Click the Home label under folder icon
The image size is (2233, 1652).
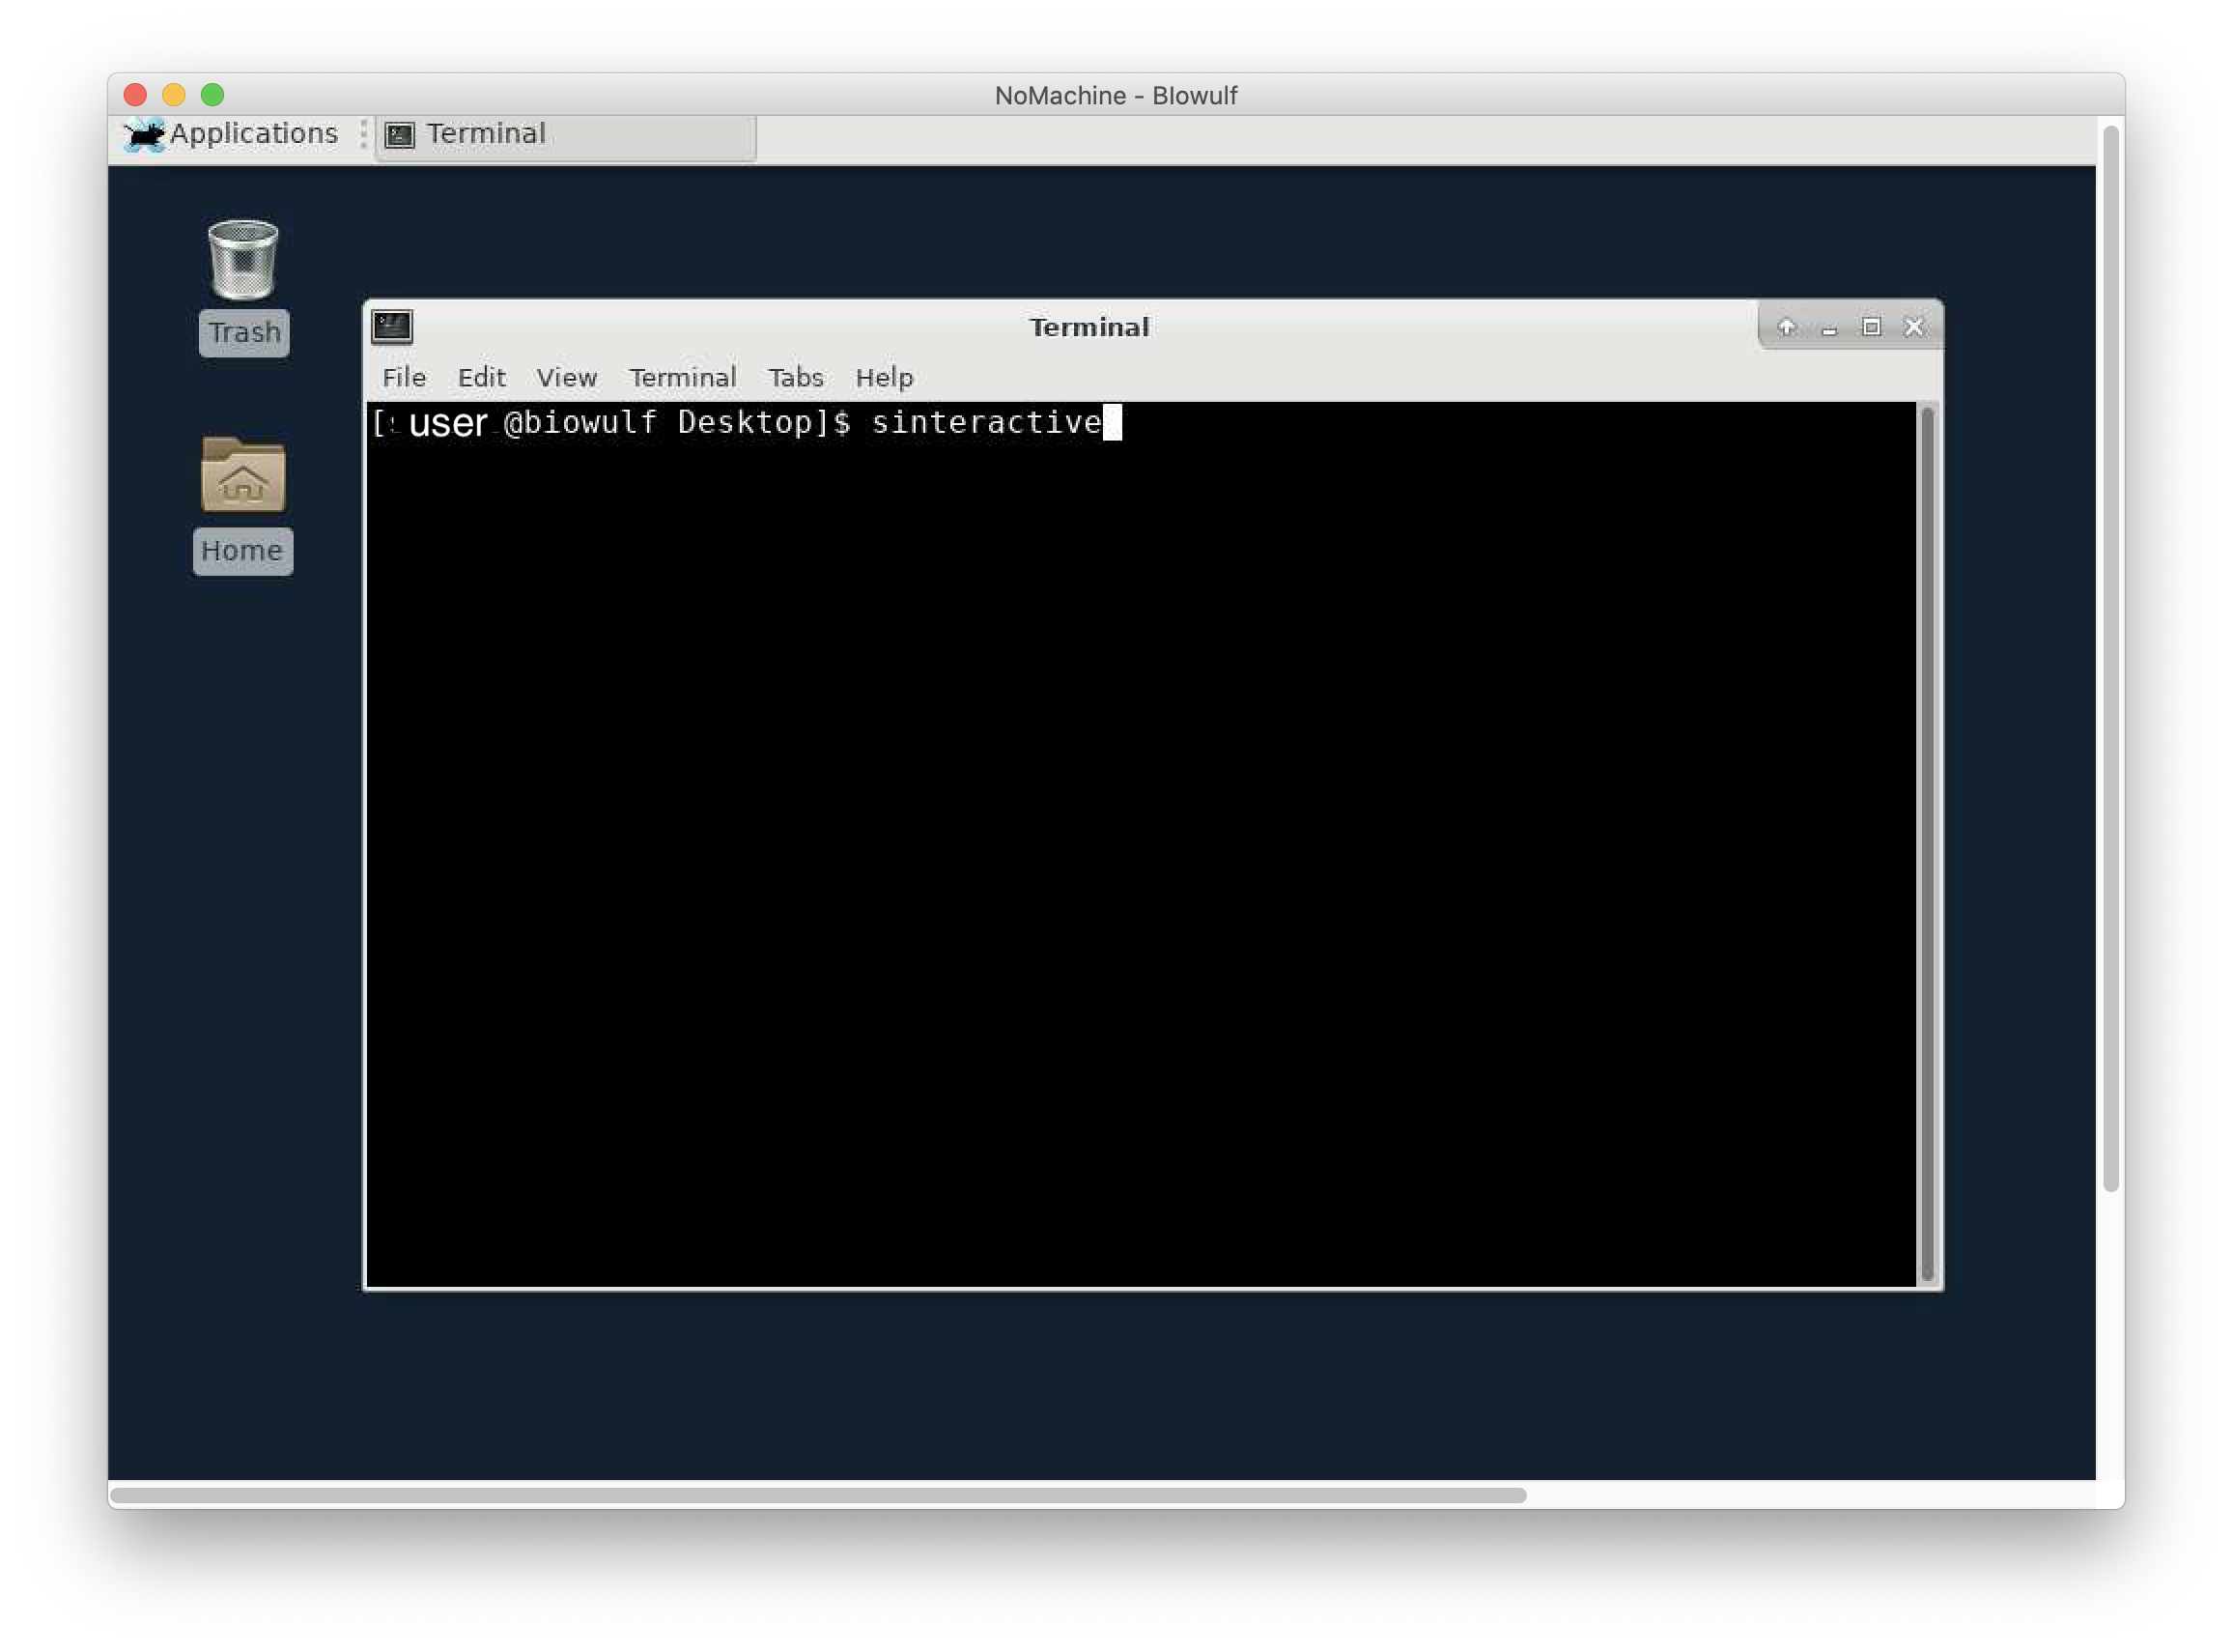coord(242,551)
